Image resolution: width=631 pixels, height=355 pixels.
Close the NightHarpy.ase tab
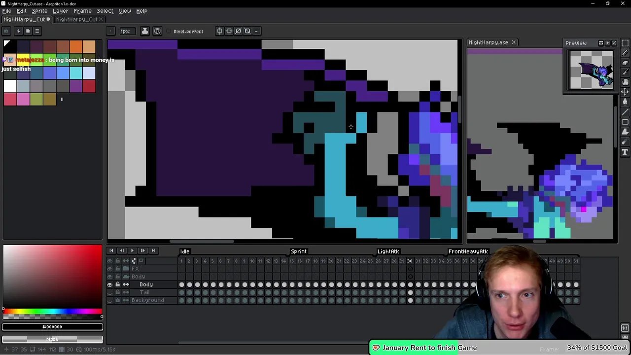pyautogui.click(x=513, y=42)
